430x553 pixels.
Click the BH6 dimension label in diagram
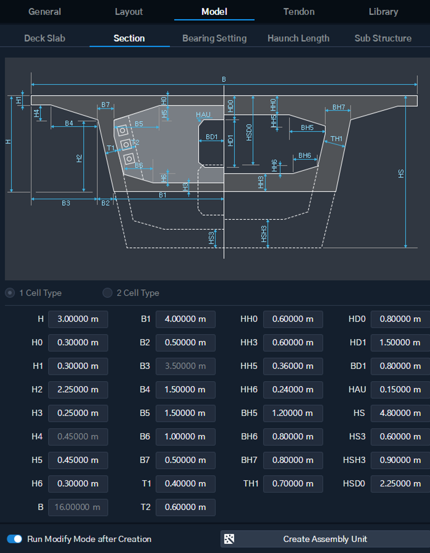pyautogui.click(x=305, y=155)
